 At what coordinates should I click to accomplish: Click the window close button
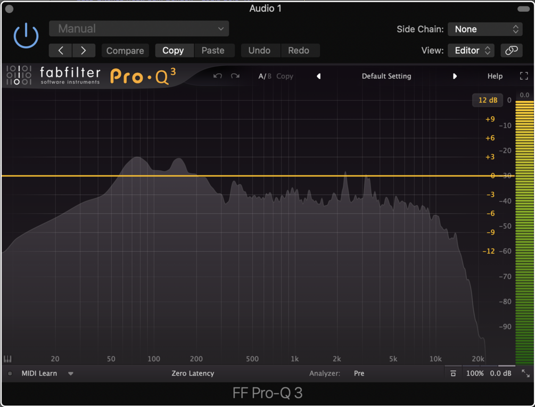point(9,9)
